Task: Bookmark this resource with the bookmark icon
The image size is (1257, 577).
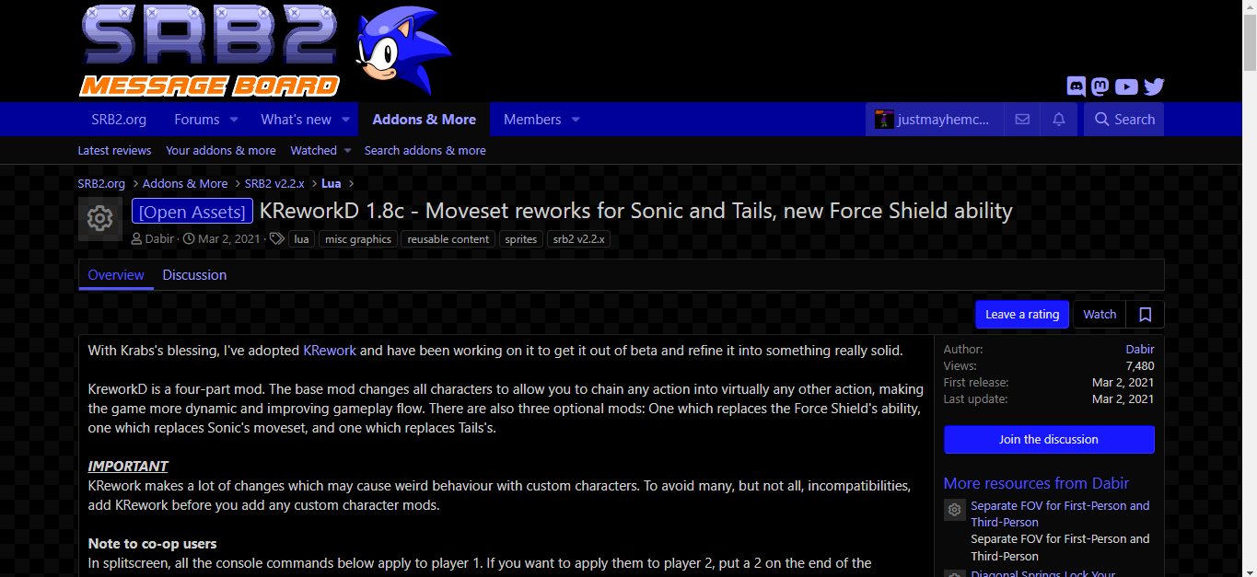Action: click(1146, 315)
